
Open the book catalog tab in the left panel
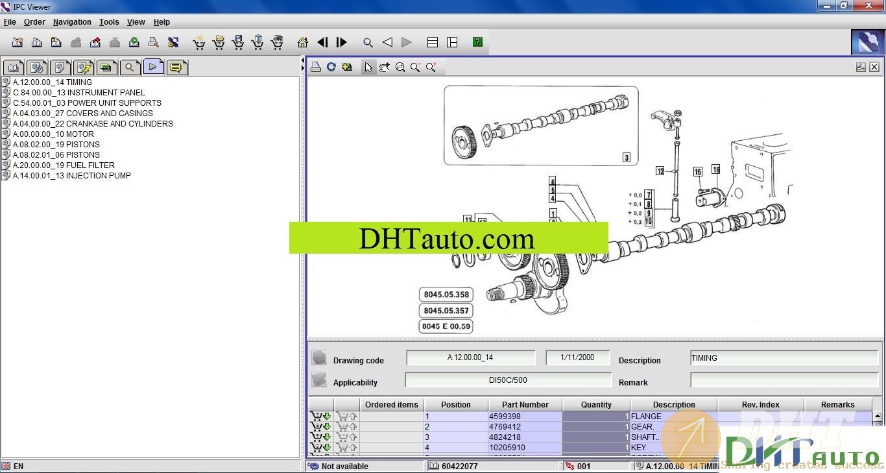[x=14, y=67]
